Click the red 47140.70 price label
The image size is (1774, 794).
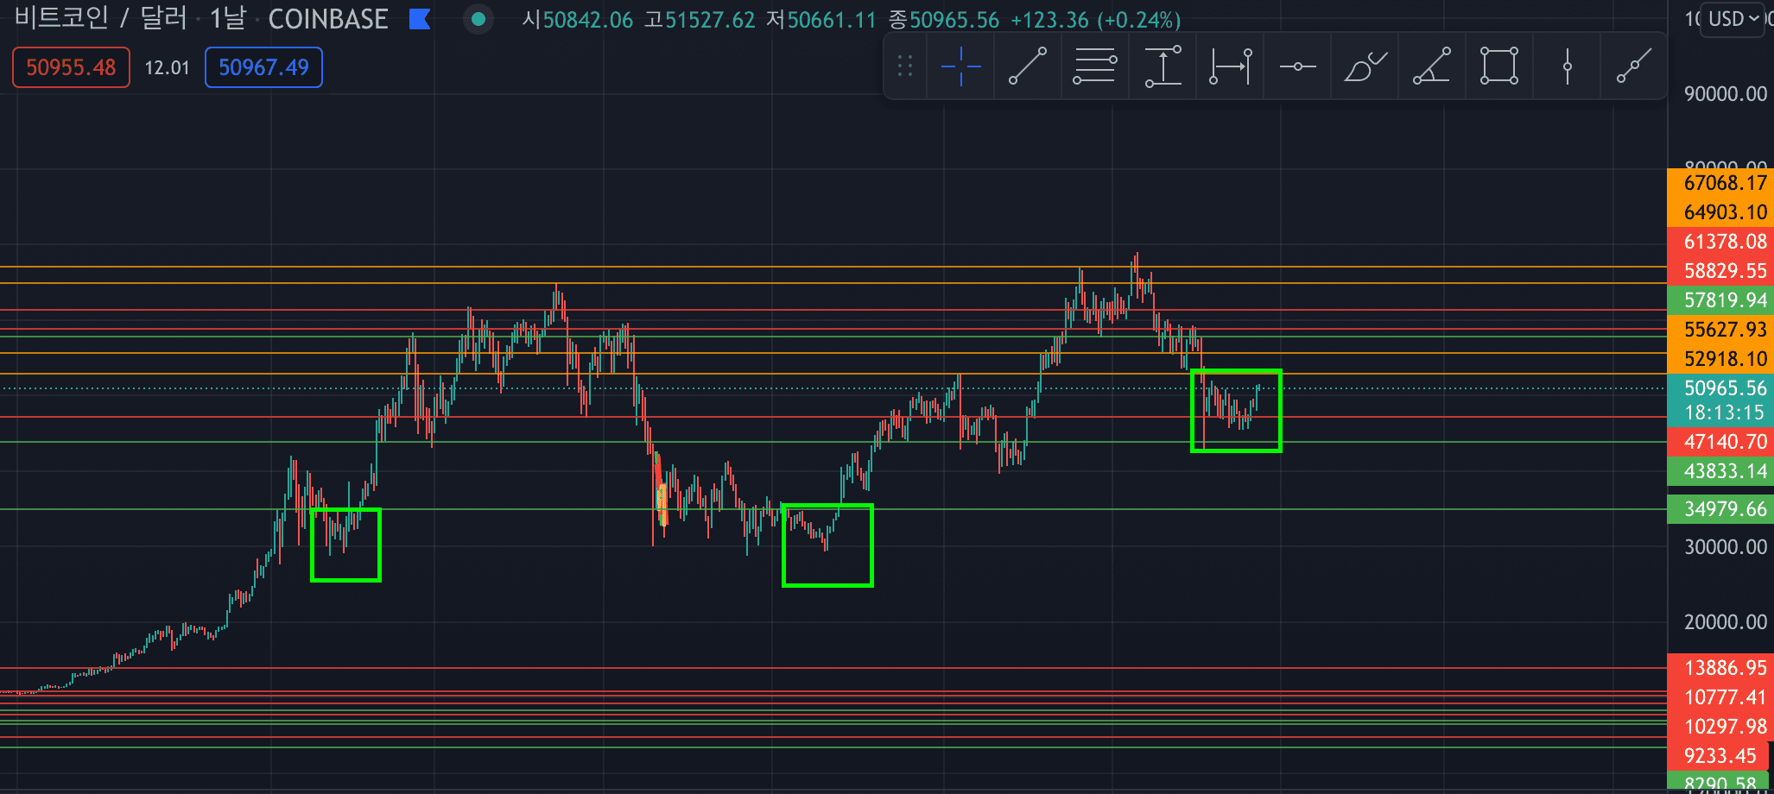tap(1720, 442)
